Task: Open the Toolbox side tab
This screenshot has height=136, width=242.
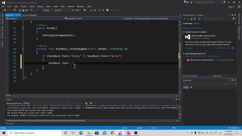Action: tap(3, 44)
